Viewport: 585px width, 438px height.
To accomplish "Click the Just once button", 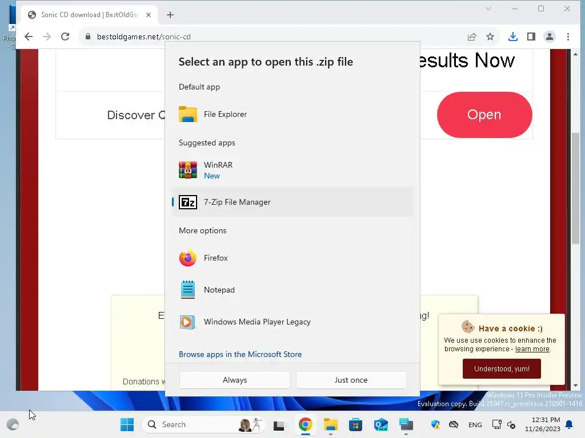I will point(351,380).
